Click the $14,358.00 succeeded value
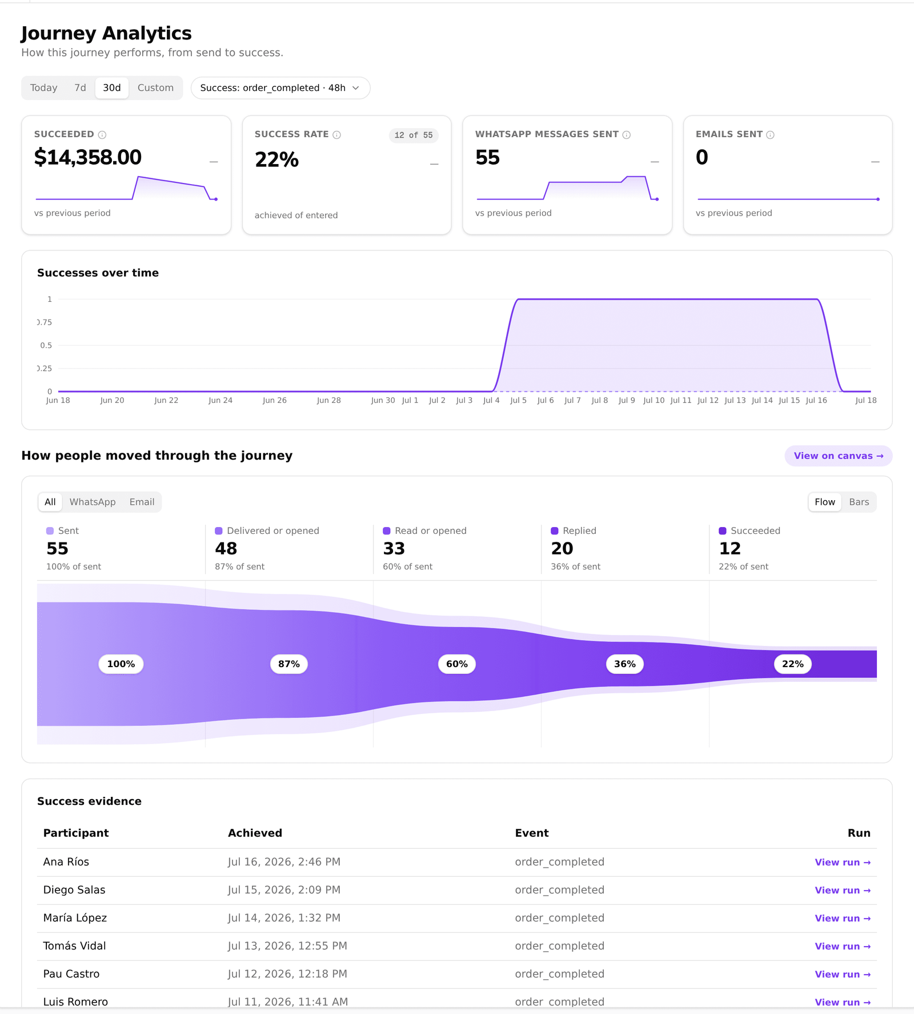The width and height of the screenshot is (914, 1014). tap(88, 157)
